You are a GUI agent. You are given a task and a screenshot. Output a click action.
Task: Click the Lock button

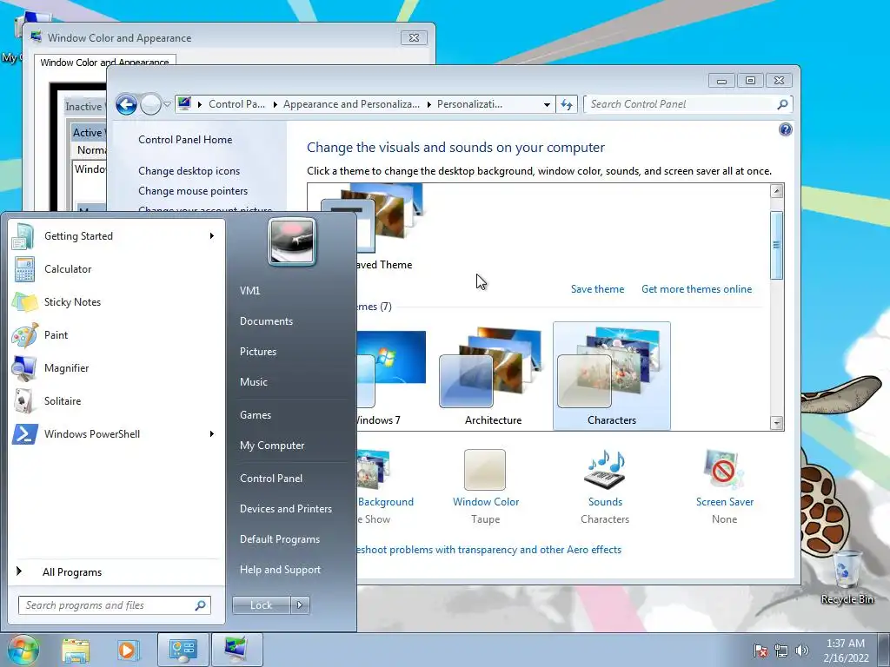(x=261, y=605)
